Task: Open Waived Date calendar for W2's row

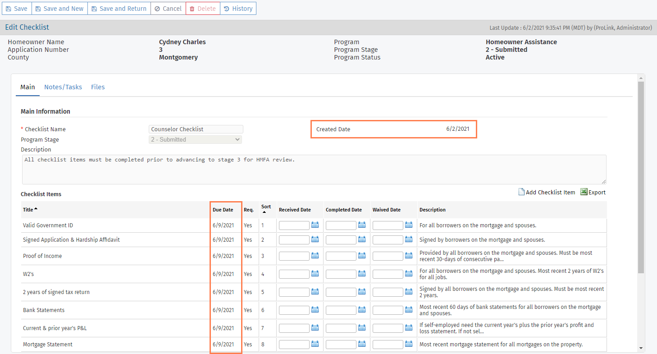Action: [x=409, y=274]
